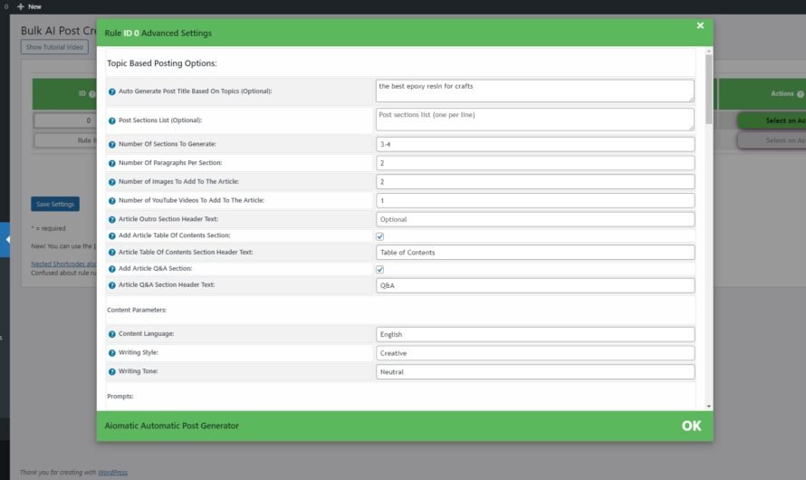Click the dialog scrollbar down arrow
The image size is (806, 480).
(709, 407)
